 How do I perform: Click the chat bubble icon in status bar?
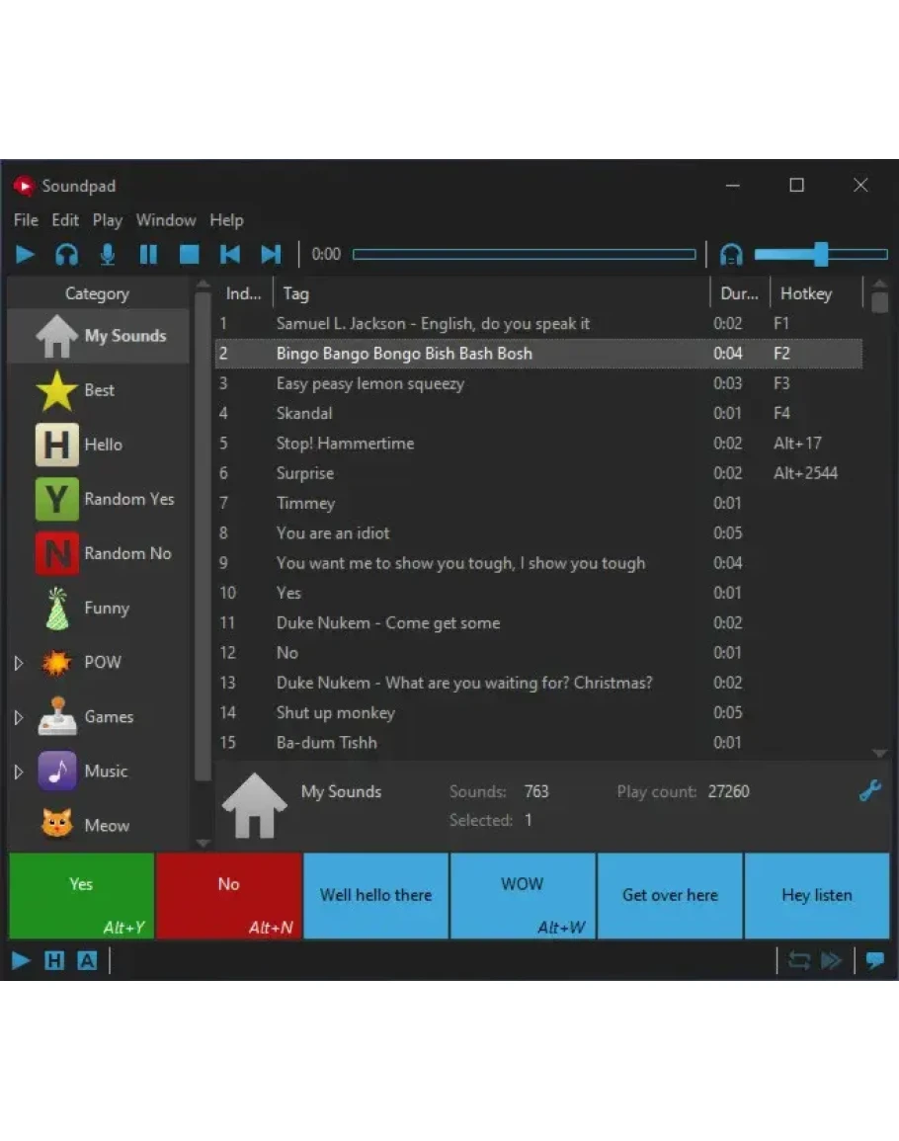coord(874,960)
